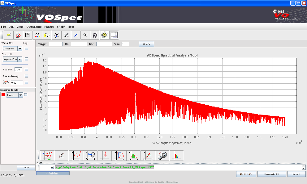Click the table grid toolbar icon

pyautogui.click(x=114, y=35)
